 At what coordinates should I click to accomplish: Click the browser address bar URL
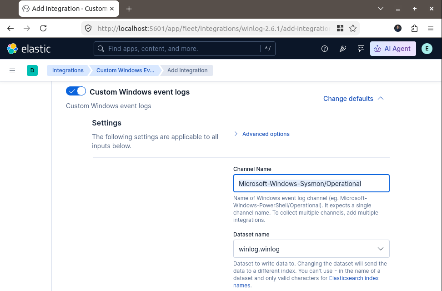213,29
